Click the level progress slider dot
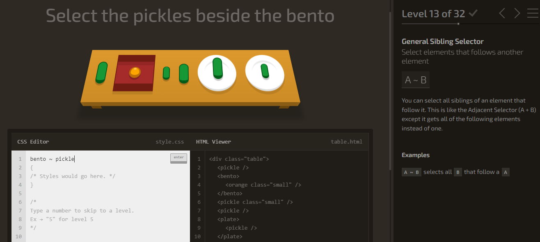Image resolution: width=540 pixels, height=242 pixels. 458,24
